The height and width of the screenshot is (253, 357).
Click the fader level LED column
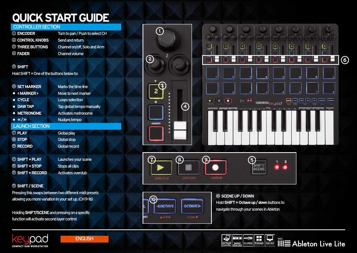click(169, 113)
